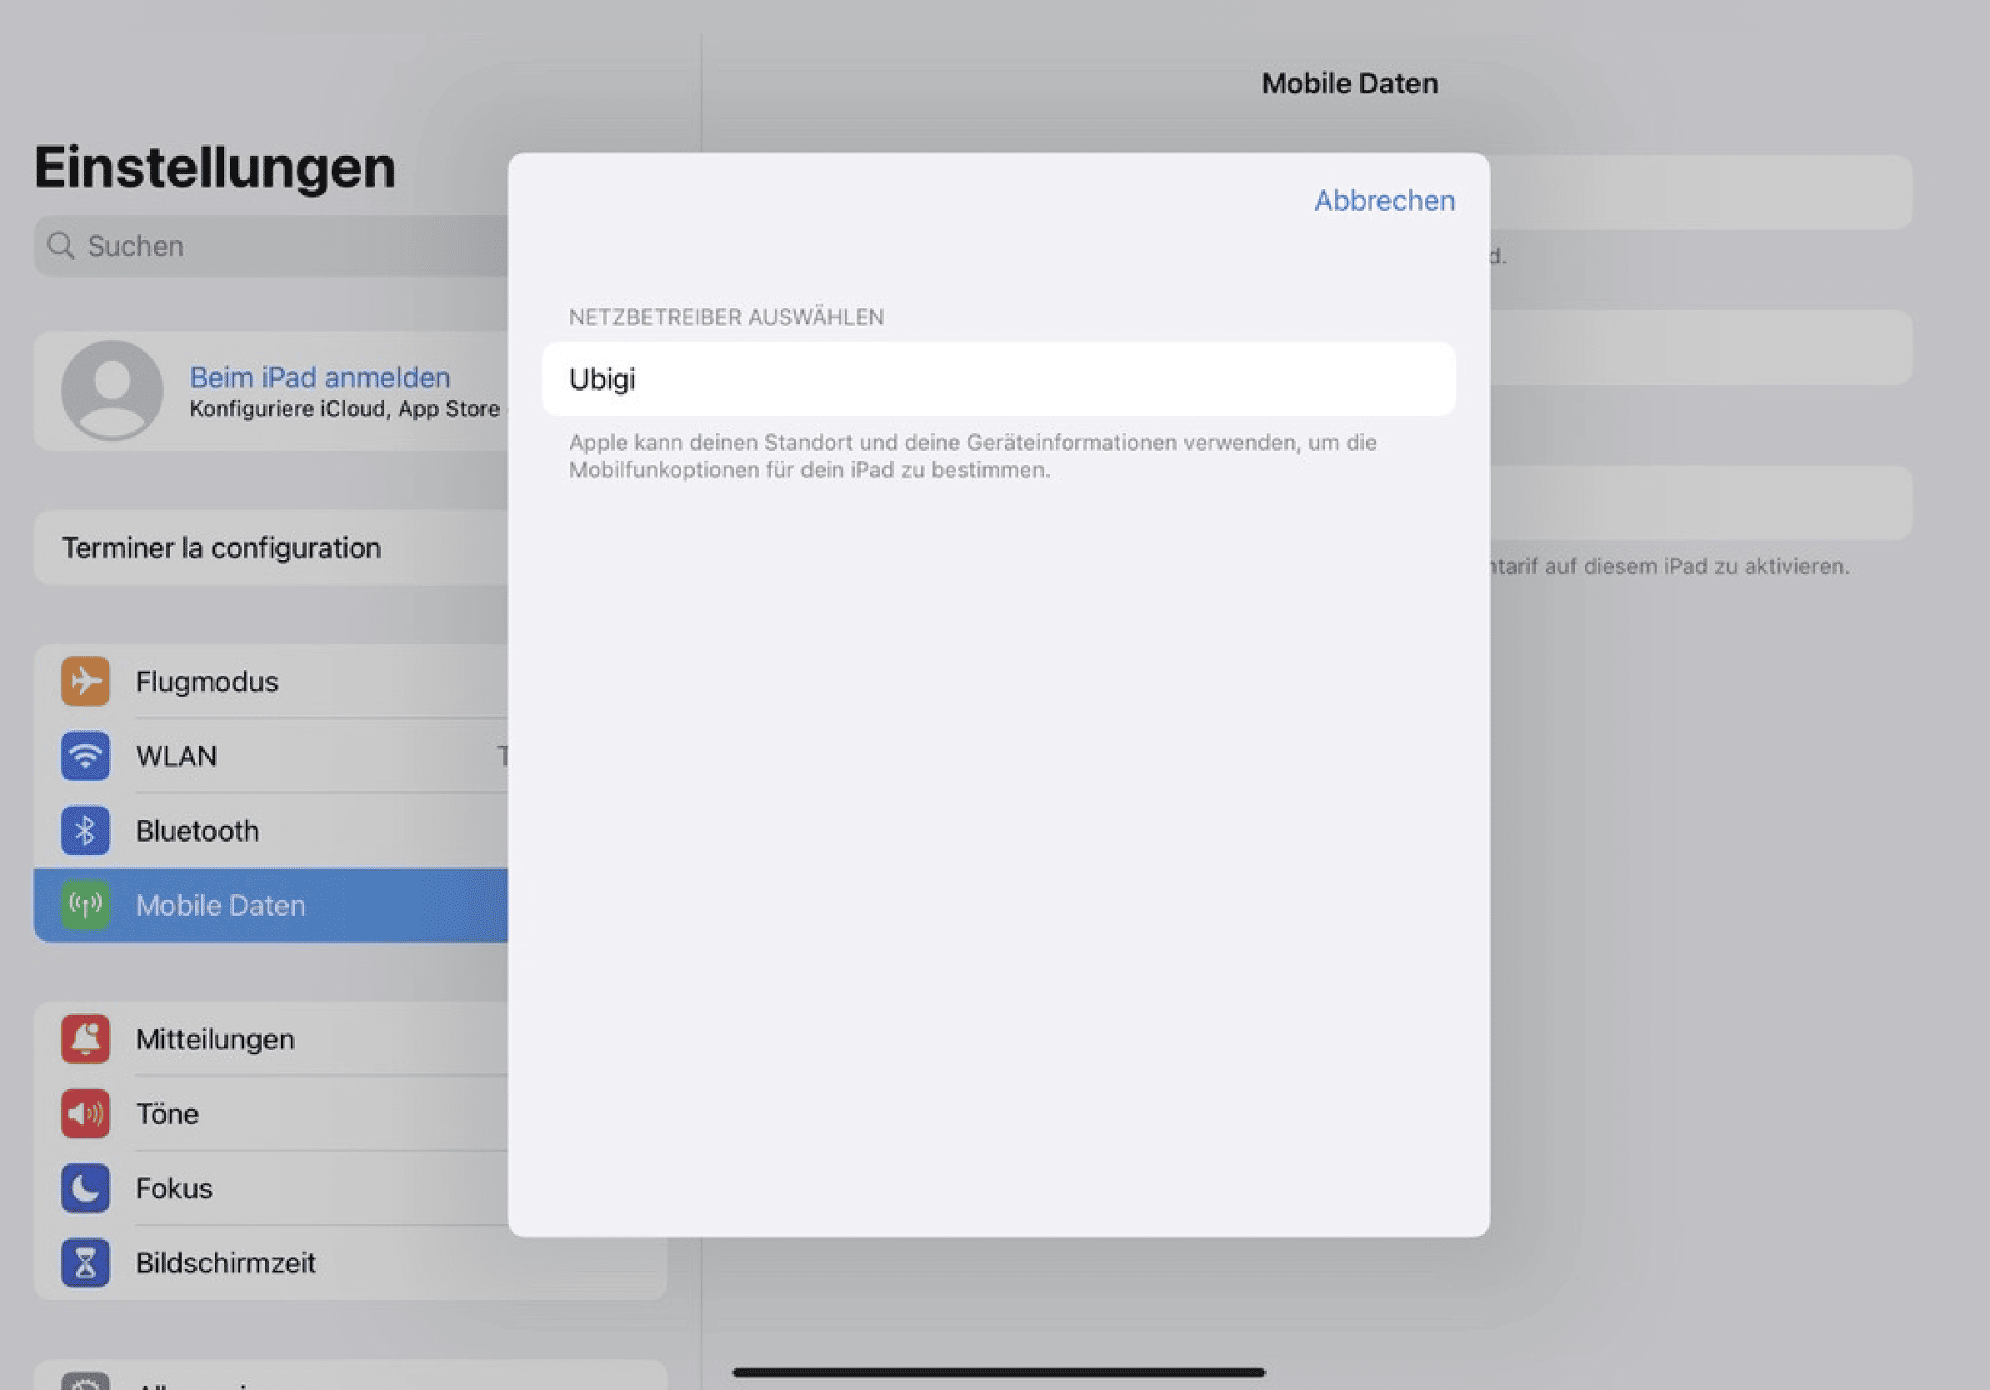This screenshot has height=1390, width=1990.
Task: Click the WLAN wifi icon
Action: coord(85,756)
